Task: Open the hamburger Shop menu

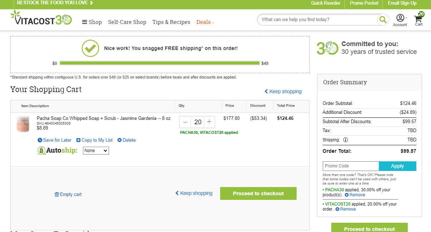Action: 92,22
